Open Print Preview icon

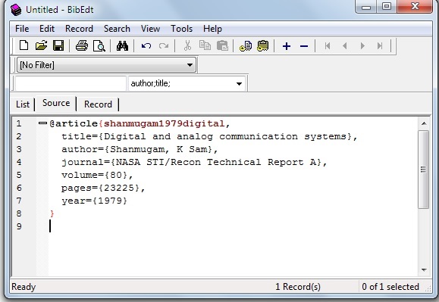point(99,46)
